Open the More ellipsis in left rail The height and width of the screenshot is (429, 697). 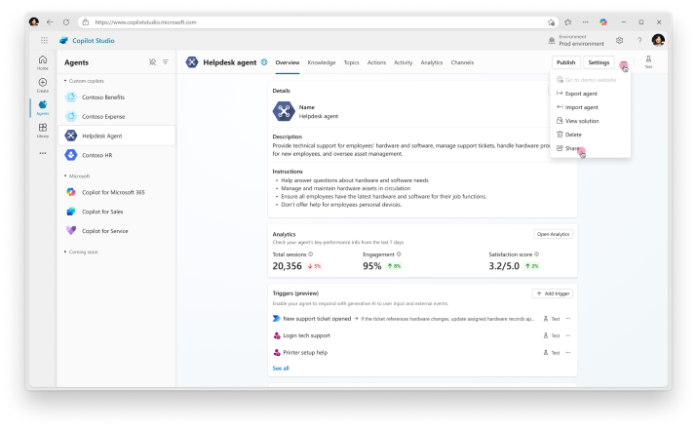coord(43,153)
